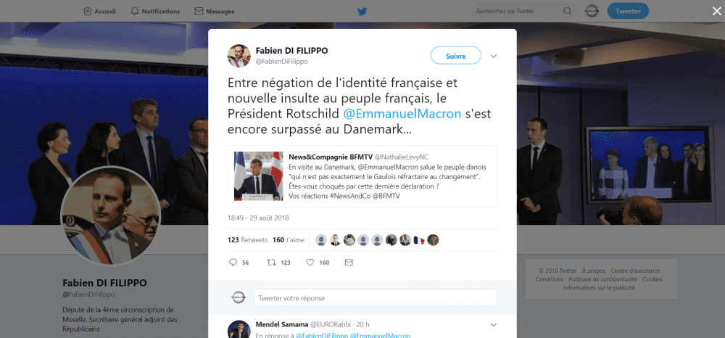Open the Notifications tab
This screenshot has width=725, height=338.
click(155, 11)
